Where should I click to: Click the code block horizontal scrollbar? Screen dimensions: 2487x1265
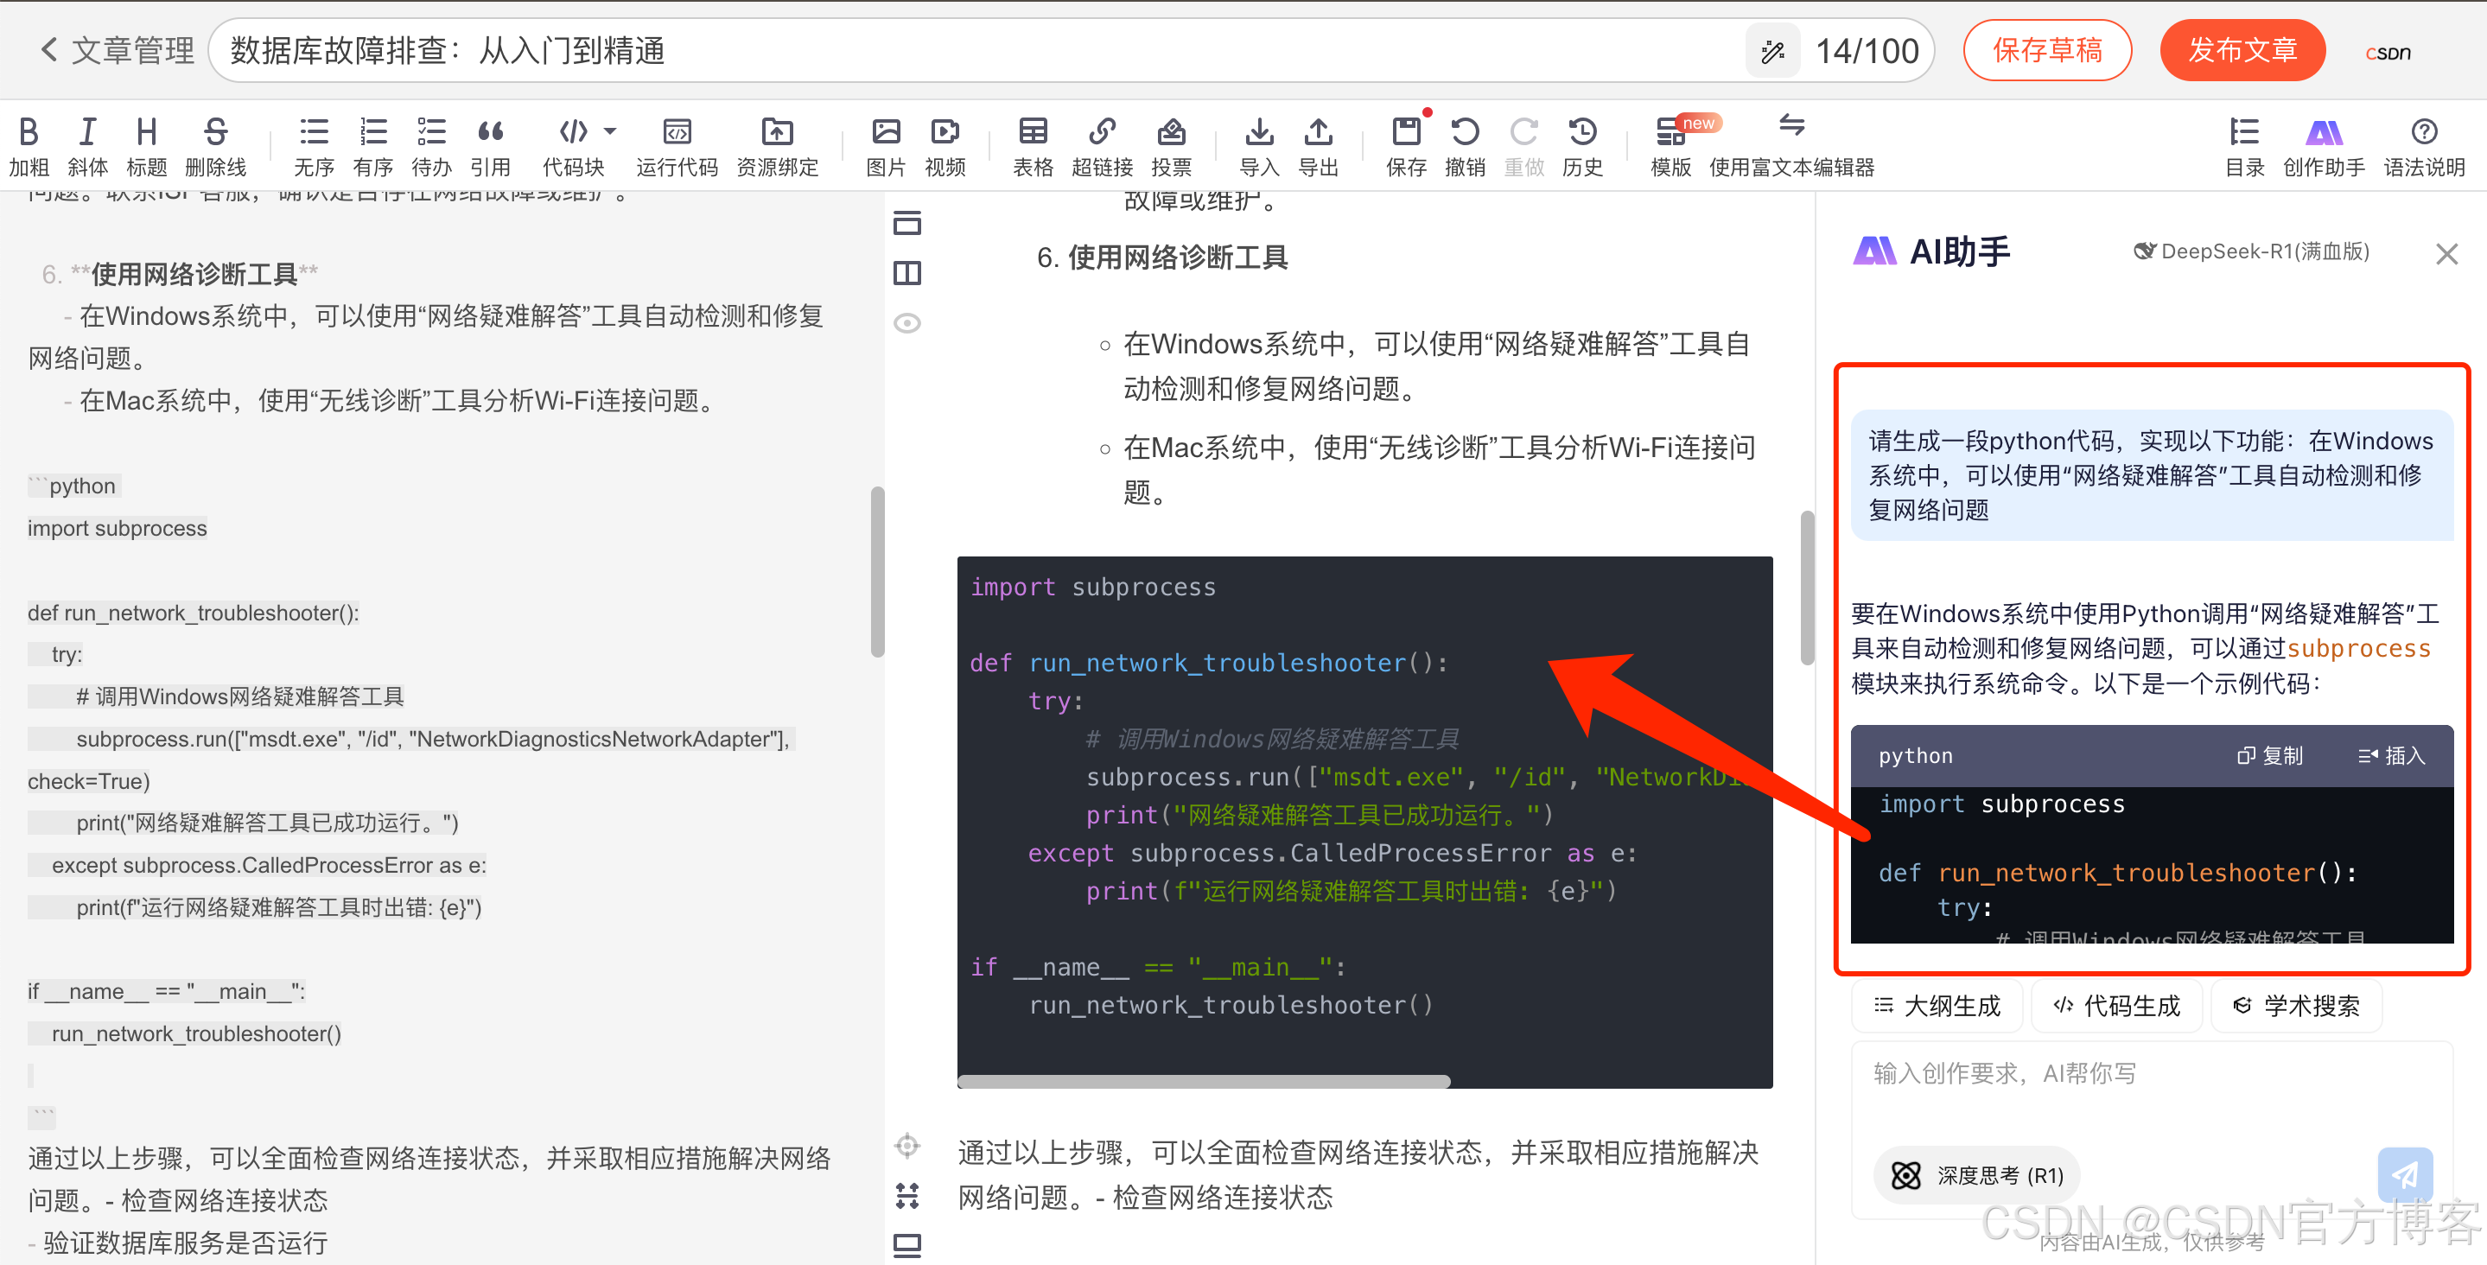click(x=1203, y=1082)
